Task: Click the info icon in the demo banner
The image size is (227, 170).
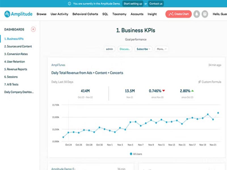Action: [69, 4]
